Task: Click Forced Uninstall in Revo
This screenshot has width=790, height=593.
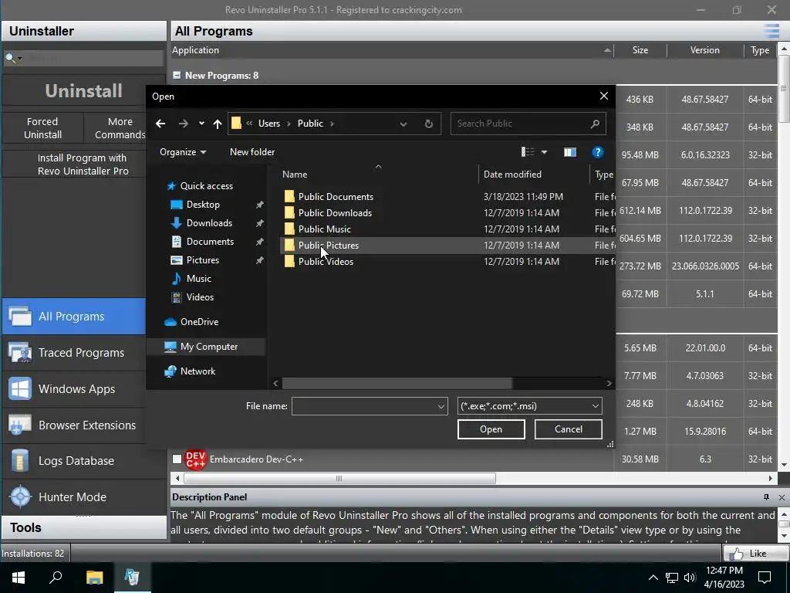Action: [43, 128]
